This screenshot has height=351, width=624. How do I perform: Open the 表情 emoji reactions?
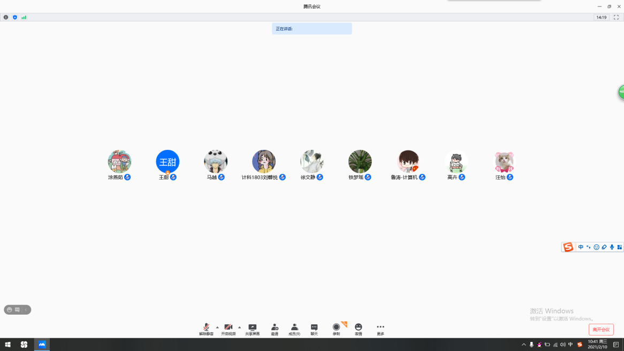tap(358, 329)
